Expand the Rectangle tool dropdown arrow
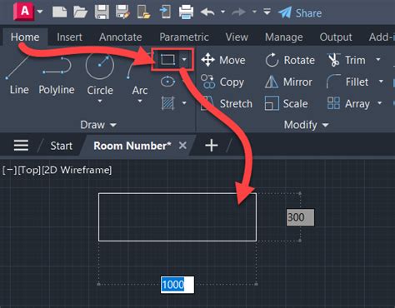Viewport: 395px width, 308px height. pos(184,59)
